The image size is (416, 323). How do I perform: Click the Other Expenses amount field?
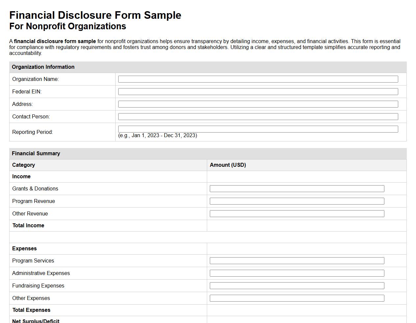[297, 298]
